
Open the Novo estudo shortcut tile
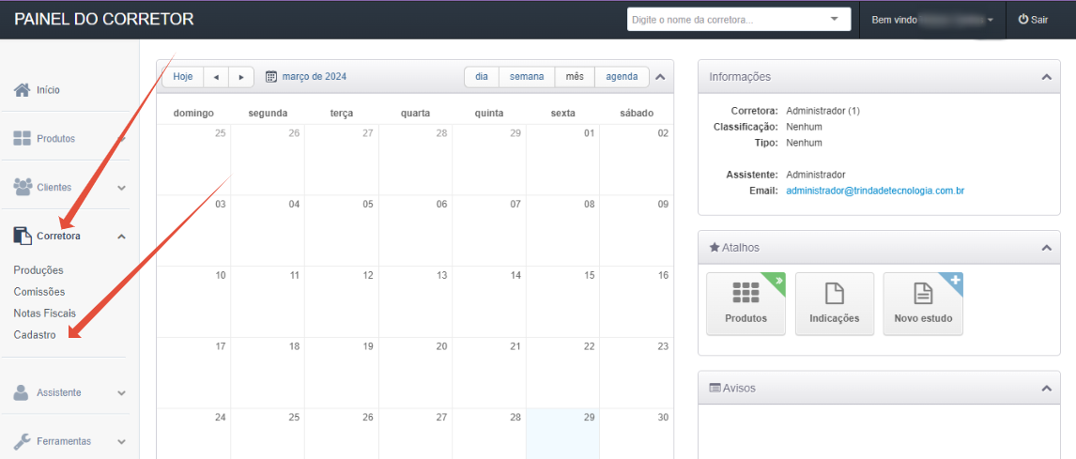(923, 303)
